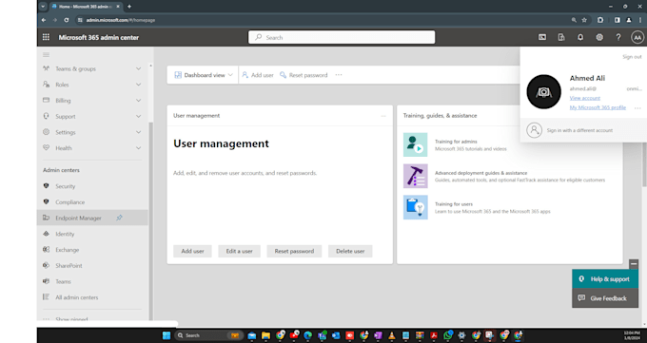
Task: Click the Edit a user button
Action: 240,251
